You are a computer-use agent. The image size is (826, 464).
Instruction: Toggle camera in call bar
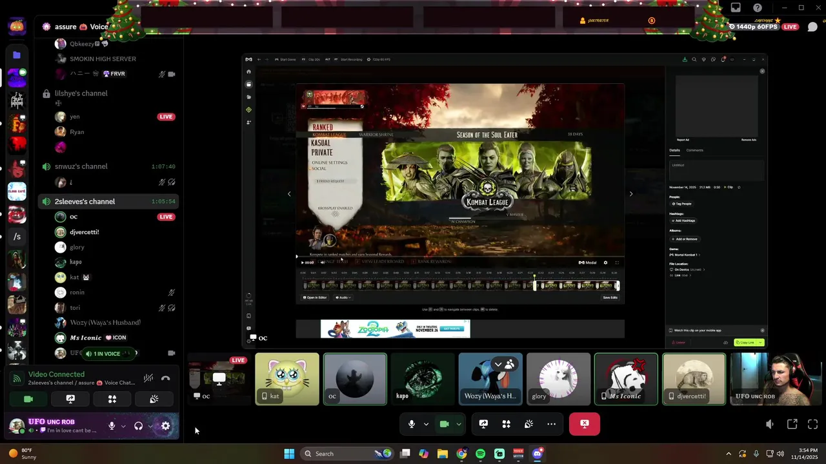tap(444, 424)
